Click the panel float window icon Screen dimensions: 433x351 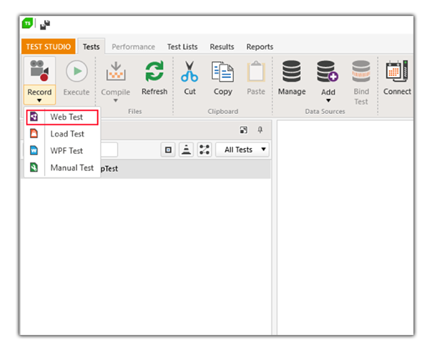point(244,130)
